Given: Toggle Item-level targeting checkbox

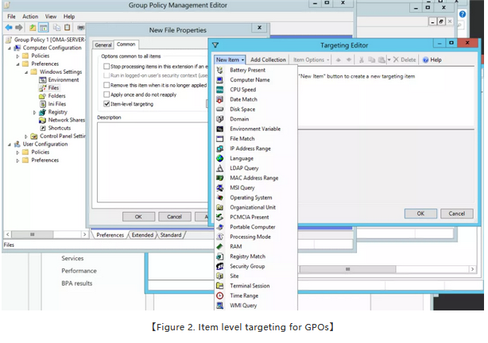Looking at the screenshot, I should pyautogui.click(x=107, y=103).
